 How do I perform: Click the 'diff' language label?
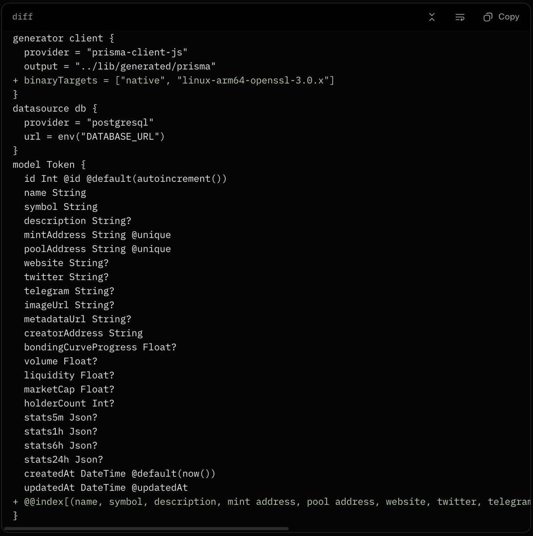23,17
